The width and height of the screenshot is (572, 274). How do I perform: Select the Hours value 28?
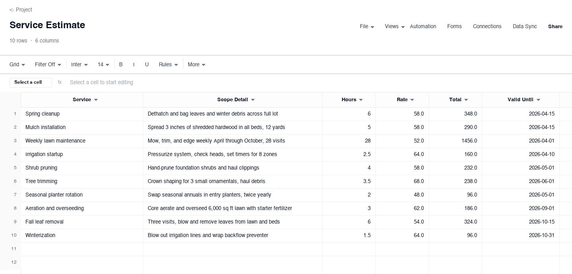(349, 141)
